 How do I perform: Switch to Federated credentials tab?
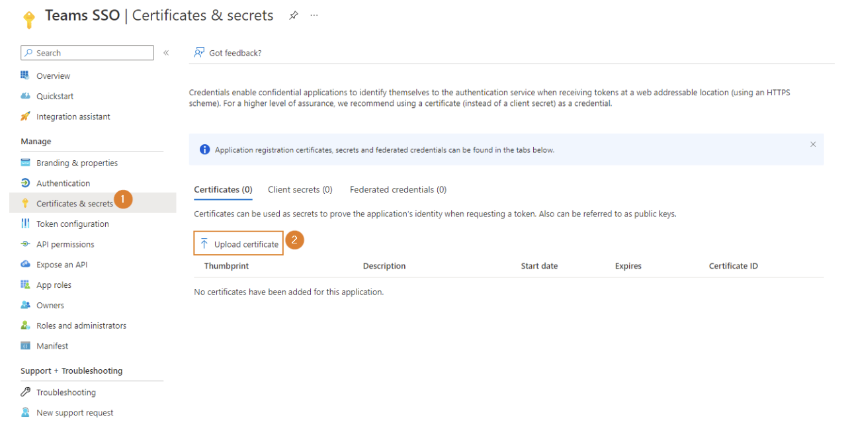click(x=398, y=190)
